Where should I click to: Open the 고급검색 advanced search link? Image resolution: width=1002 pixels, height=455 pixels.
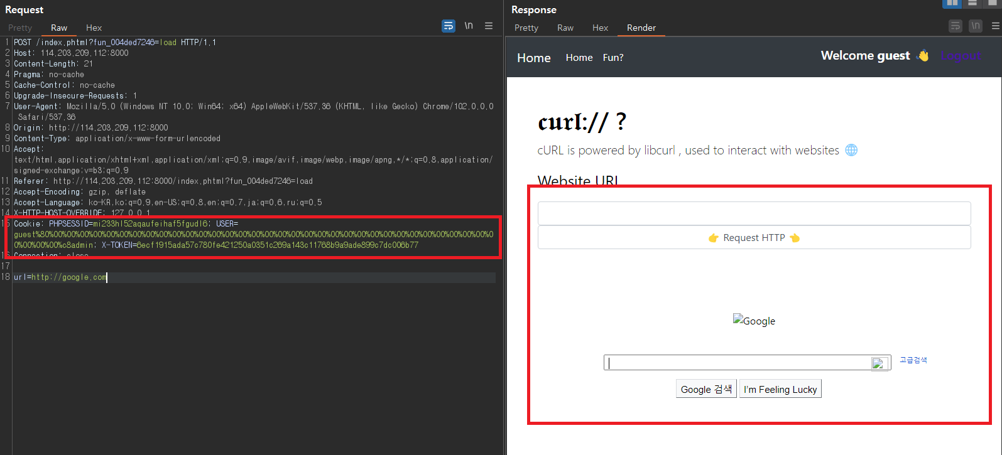913,360
